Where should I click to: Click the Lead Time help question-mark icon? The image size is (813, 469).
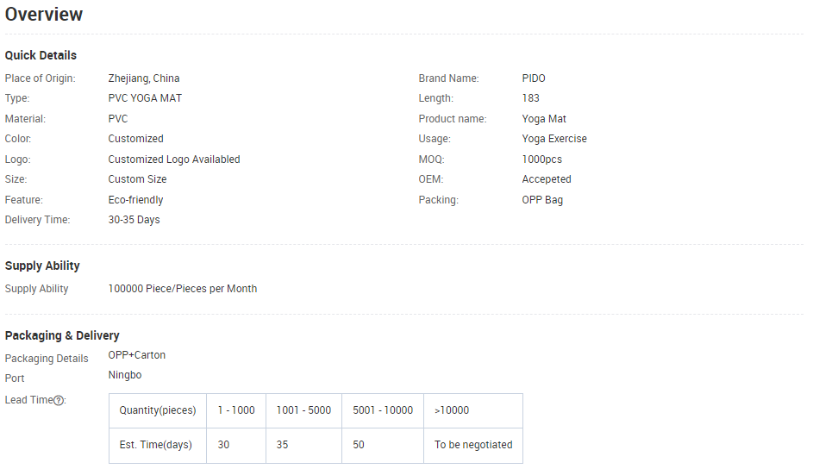tap(59, 400)
